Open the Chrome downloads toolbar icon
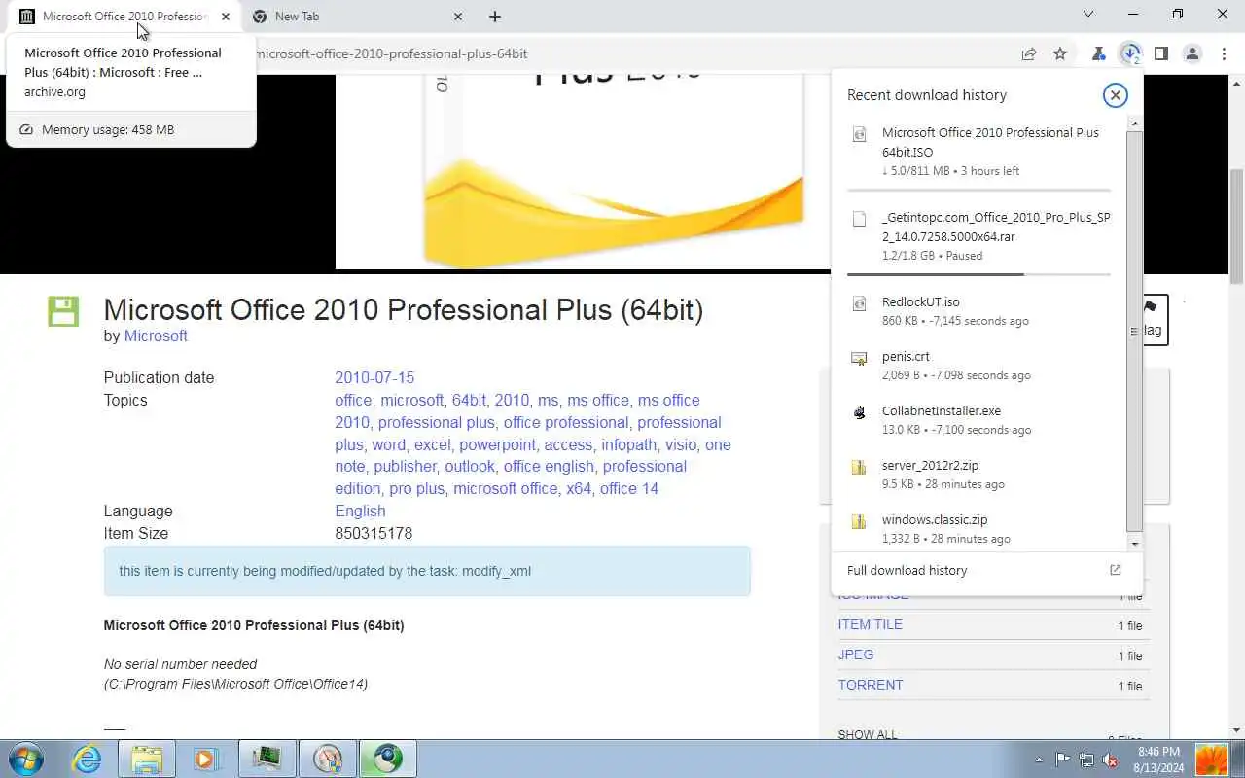 coord(1129,53)
